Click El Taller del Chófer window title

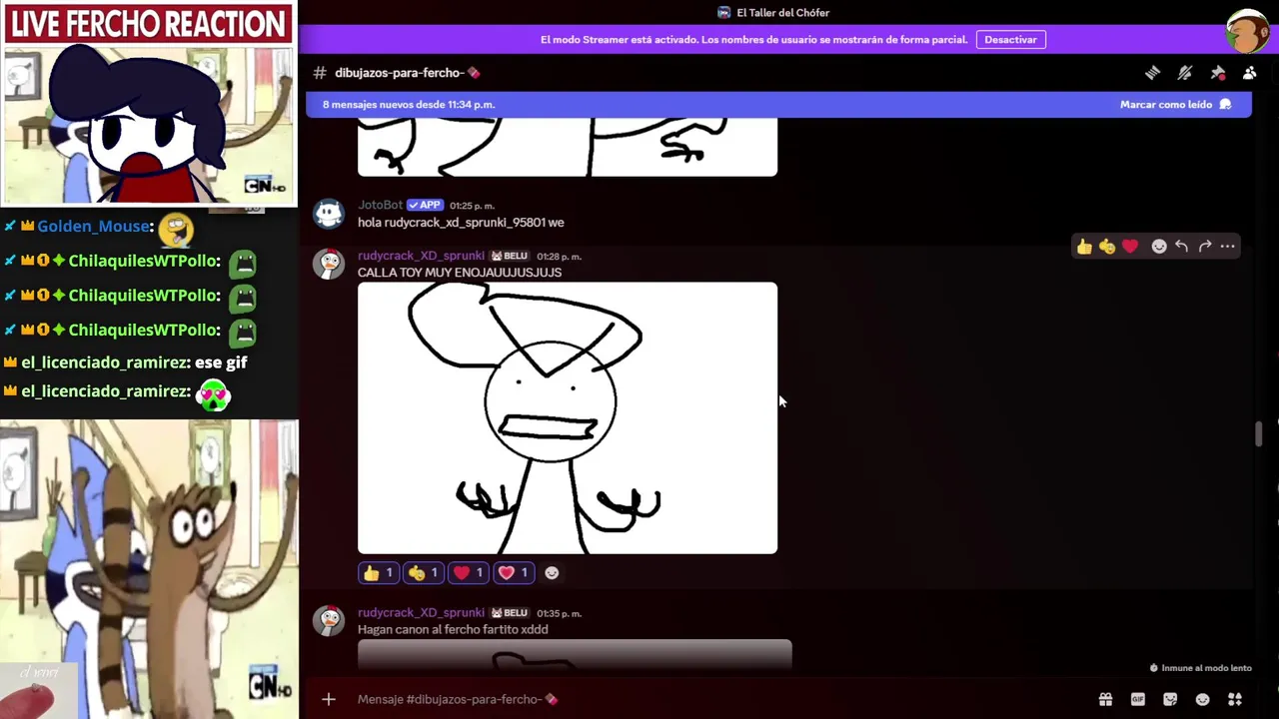tap(783, 13)
